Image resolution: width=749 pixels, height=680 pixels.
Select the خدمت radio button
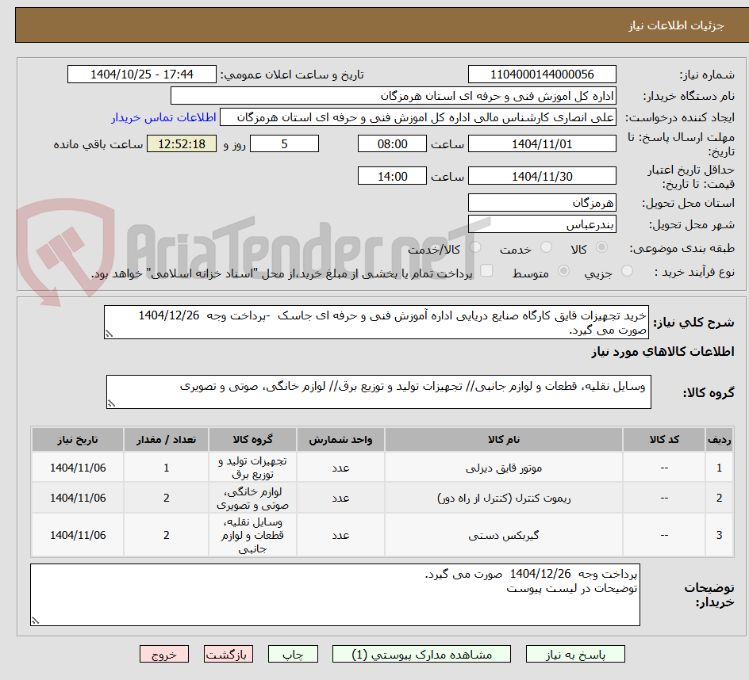545,246
